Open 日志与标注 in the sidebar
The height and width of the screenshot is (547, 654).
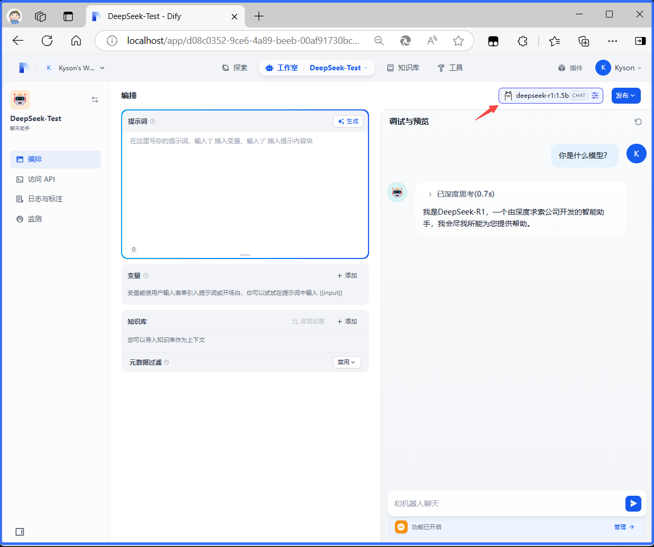(56, 199)
